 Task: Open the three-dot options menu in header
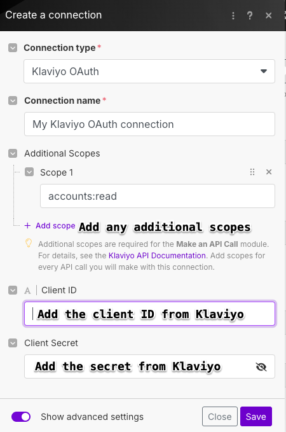click(233, 15)
